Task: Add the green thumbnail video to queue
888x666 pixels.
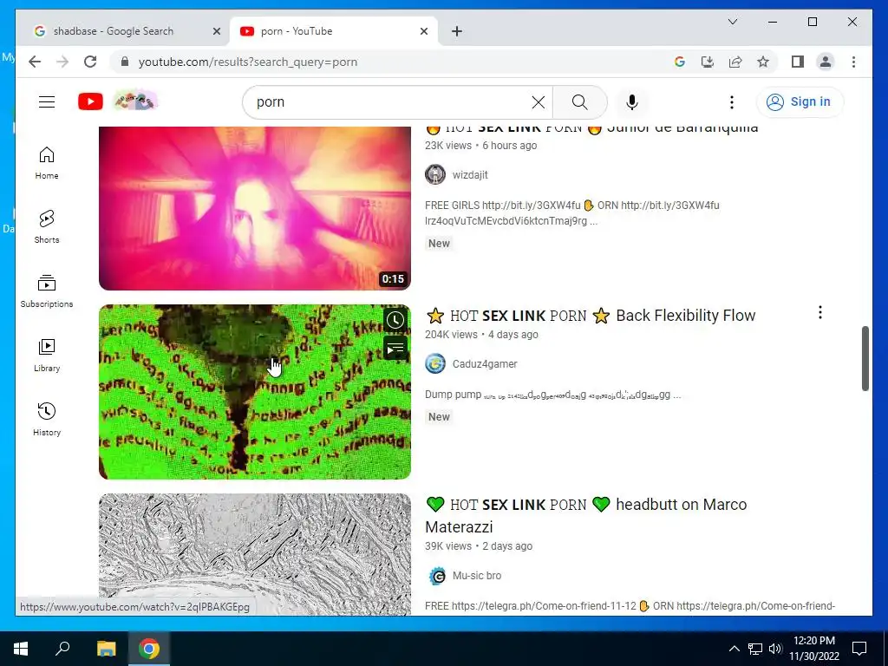Action: tap(395, 348)
